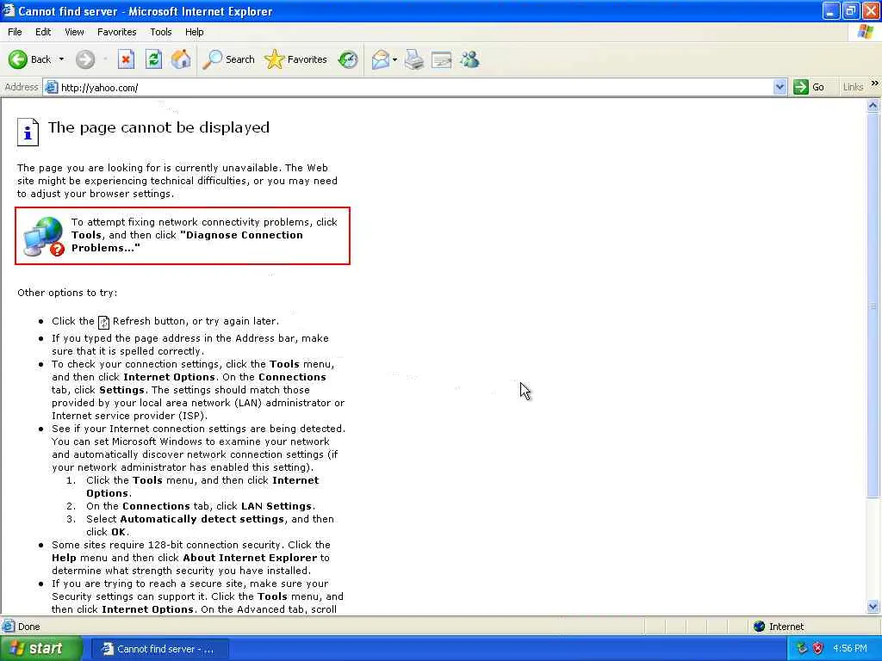The image size is (882, 661).
Task: Refresh the page using the toolbar Refresh icon
Action: click(x=153, y=59)
